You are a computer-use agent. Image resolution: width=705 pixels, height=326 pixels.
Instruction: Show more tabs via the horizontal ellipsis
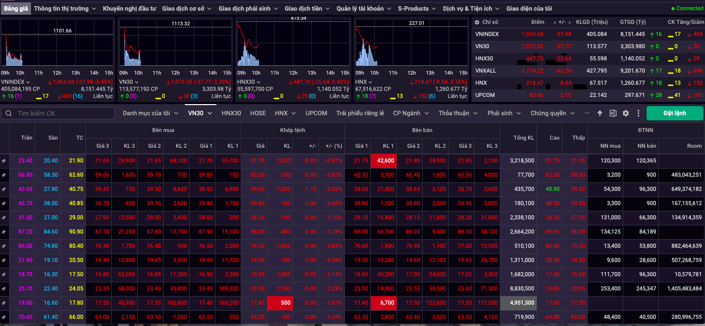point(587,113)
